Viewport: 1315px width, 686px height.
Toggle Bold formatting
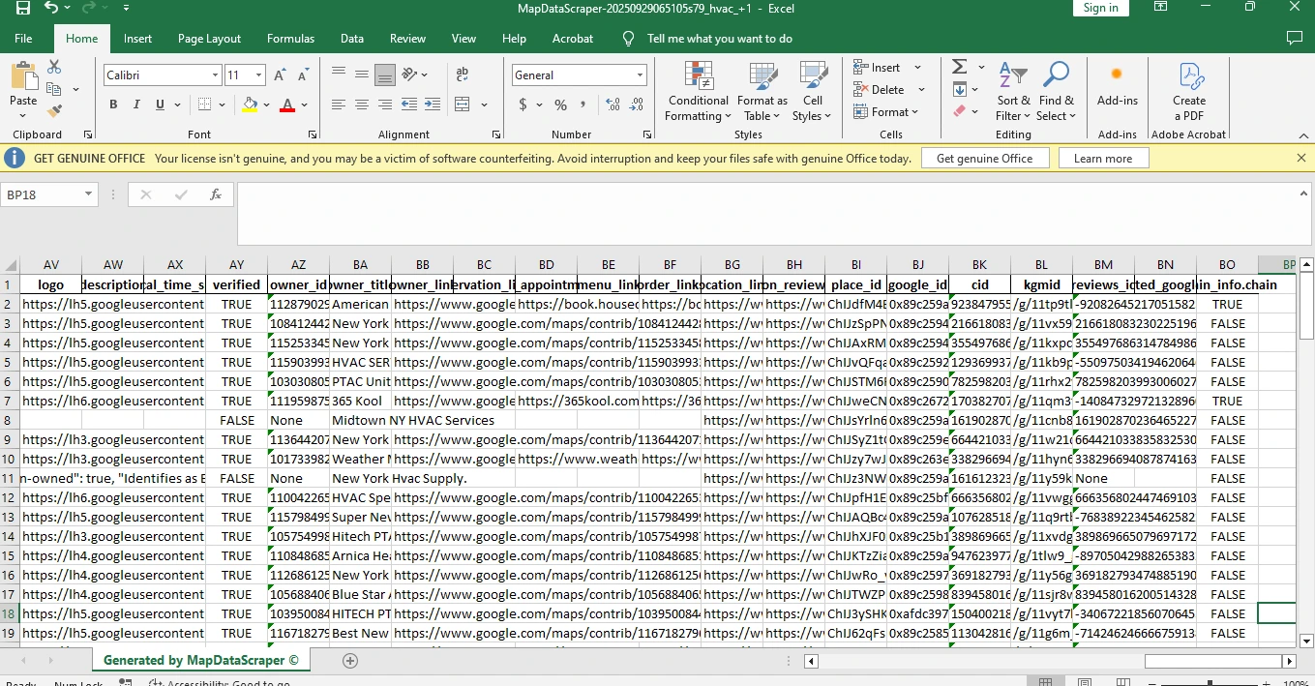click(113, 104)
